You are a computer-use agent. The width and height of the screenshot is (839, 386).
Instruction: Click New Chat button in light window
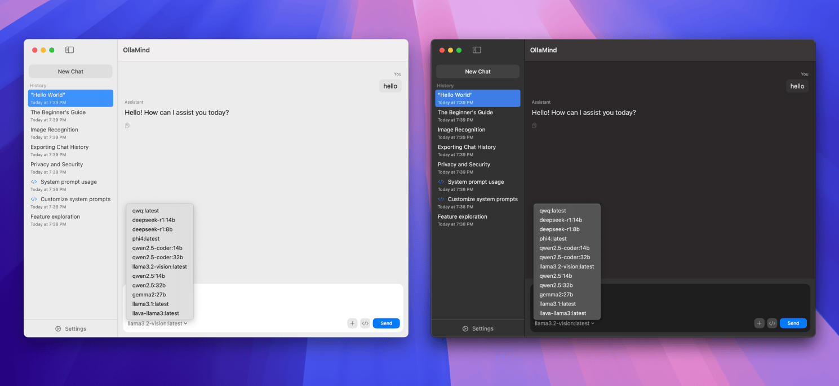tap(70, 72)
